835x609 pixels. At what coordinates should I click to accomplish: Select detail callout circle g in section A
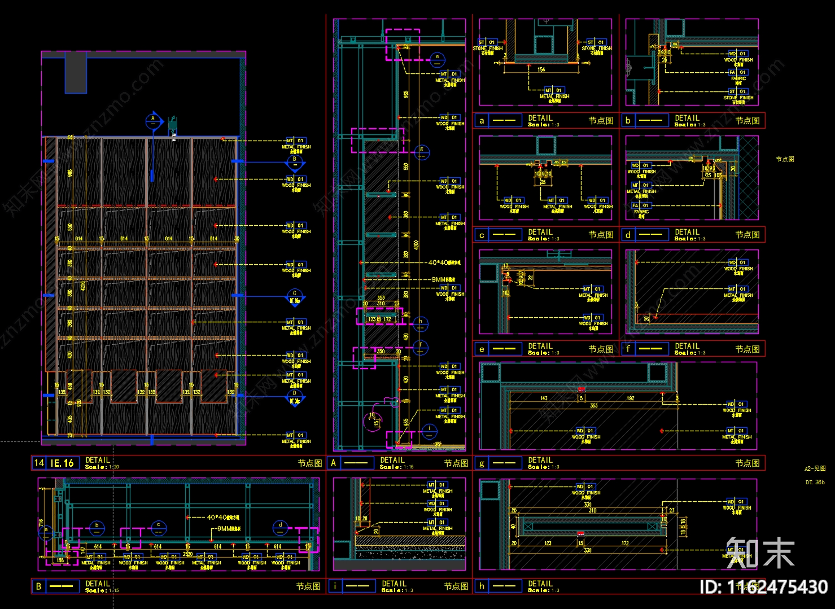(x=421, y=152)
